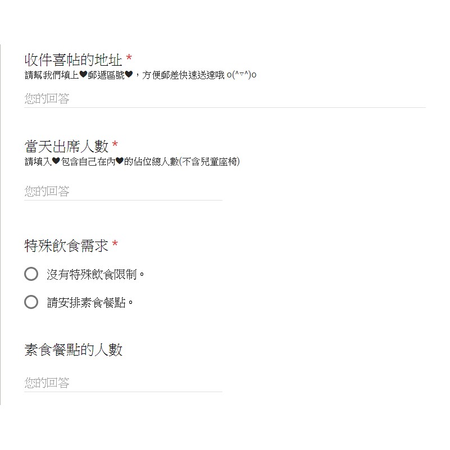
Task: Click the hint text about 佔位總人數
Action: tap(132, 165)
